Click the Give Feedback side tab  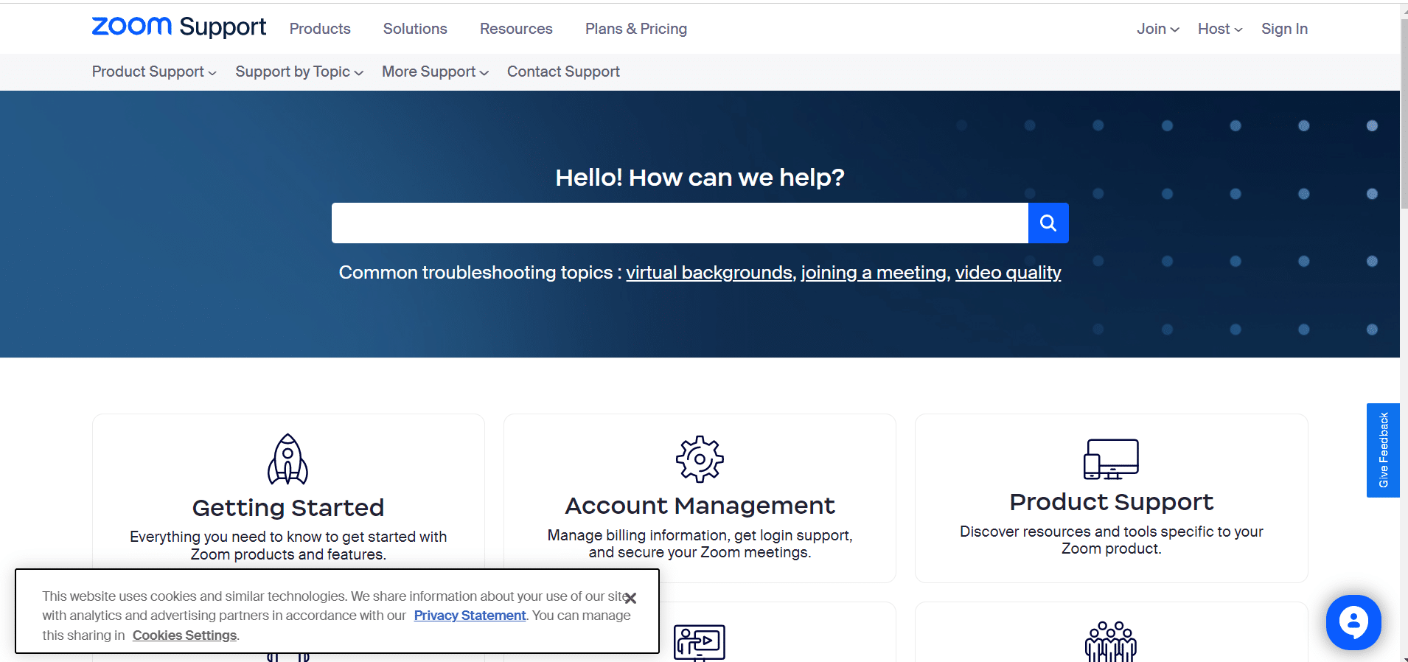point(1383,450)
